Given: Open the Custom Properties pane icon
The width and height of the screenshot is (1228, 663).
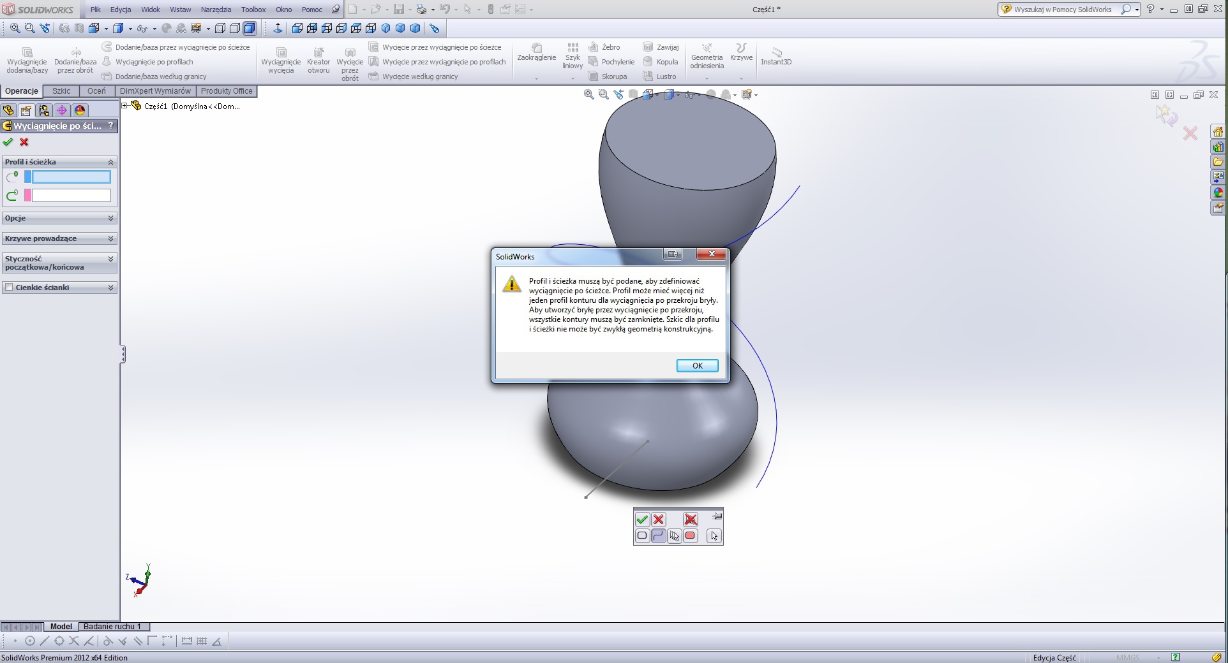Looking at the screenshot, I should tap(1218, 208).
